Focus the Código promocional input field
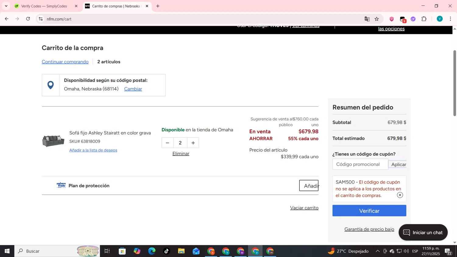This screenshot has width=457, height=257. coord(360,164)
